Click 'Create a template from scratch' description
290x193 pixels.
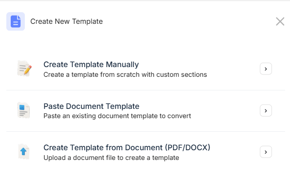pos(125,75)
